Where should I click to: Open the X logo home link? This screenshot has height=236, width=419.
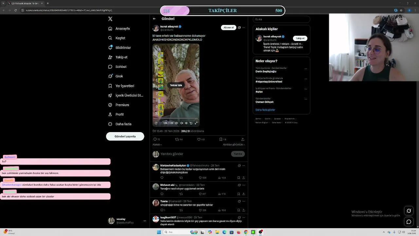pyautogui.click(x=110, y=19)
